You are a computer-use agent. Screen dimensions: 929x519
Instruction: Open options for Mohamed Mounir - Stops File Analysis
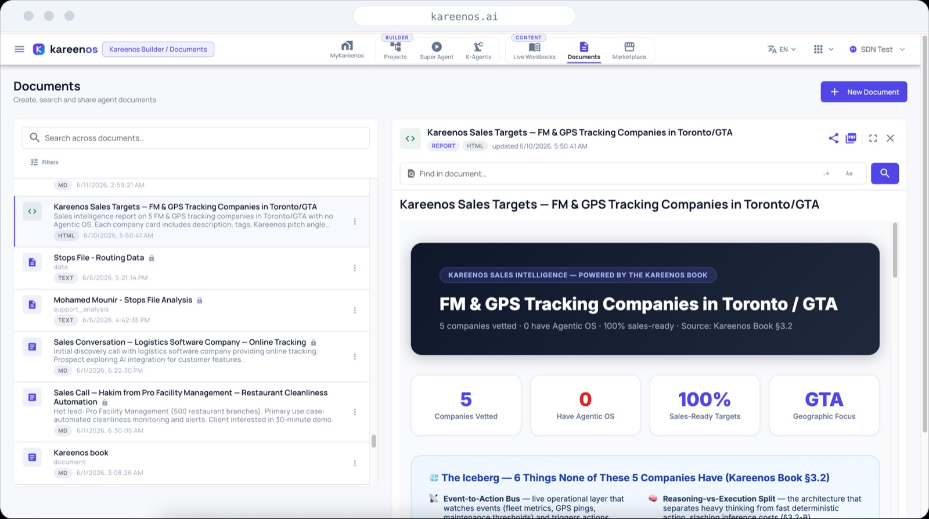pos(355,311)
